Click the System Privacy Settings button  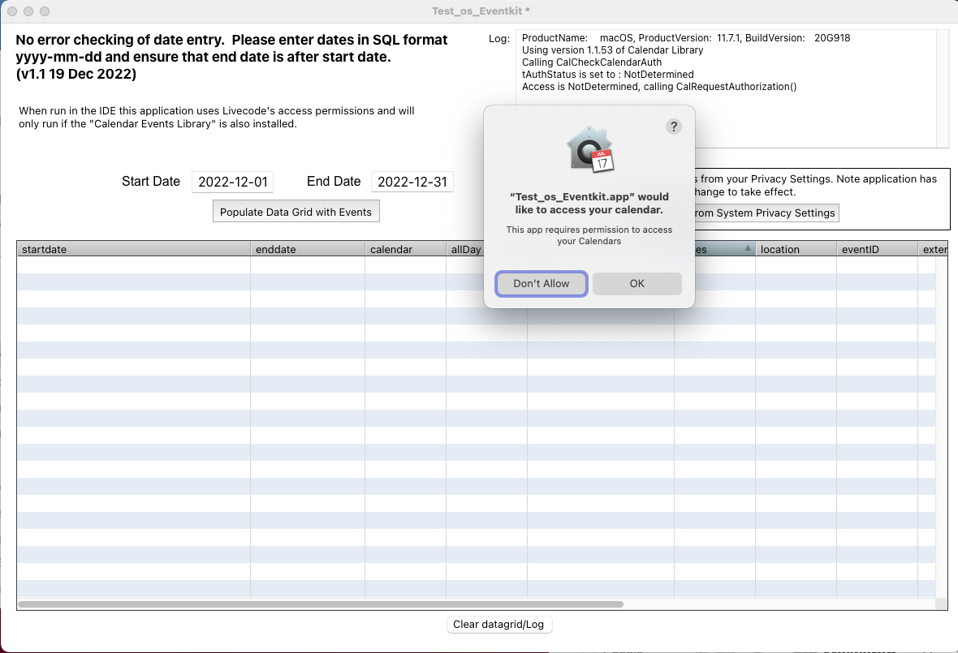pyautogui.click(x=766, y=213)
